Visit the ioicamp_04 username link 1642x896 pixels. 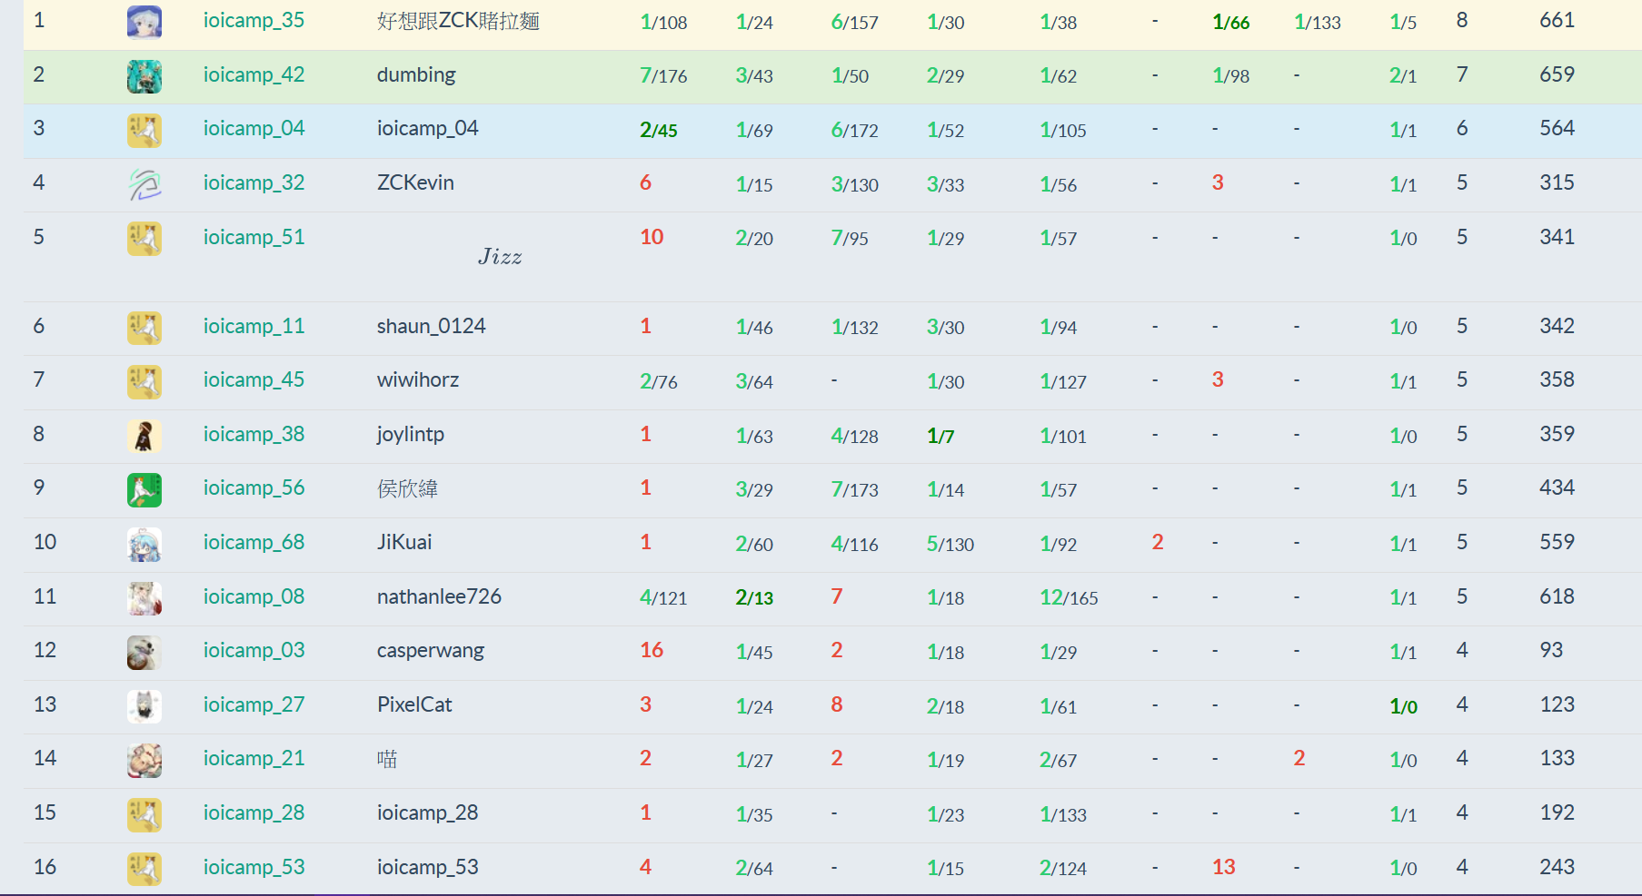tap(254, 129)
